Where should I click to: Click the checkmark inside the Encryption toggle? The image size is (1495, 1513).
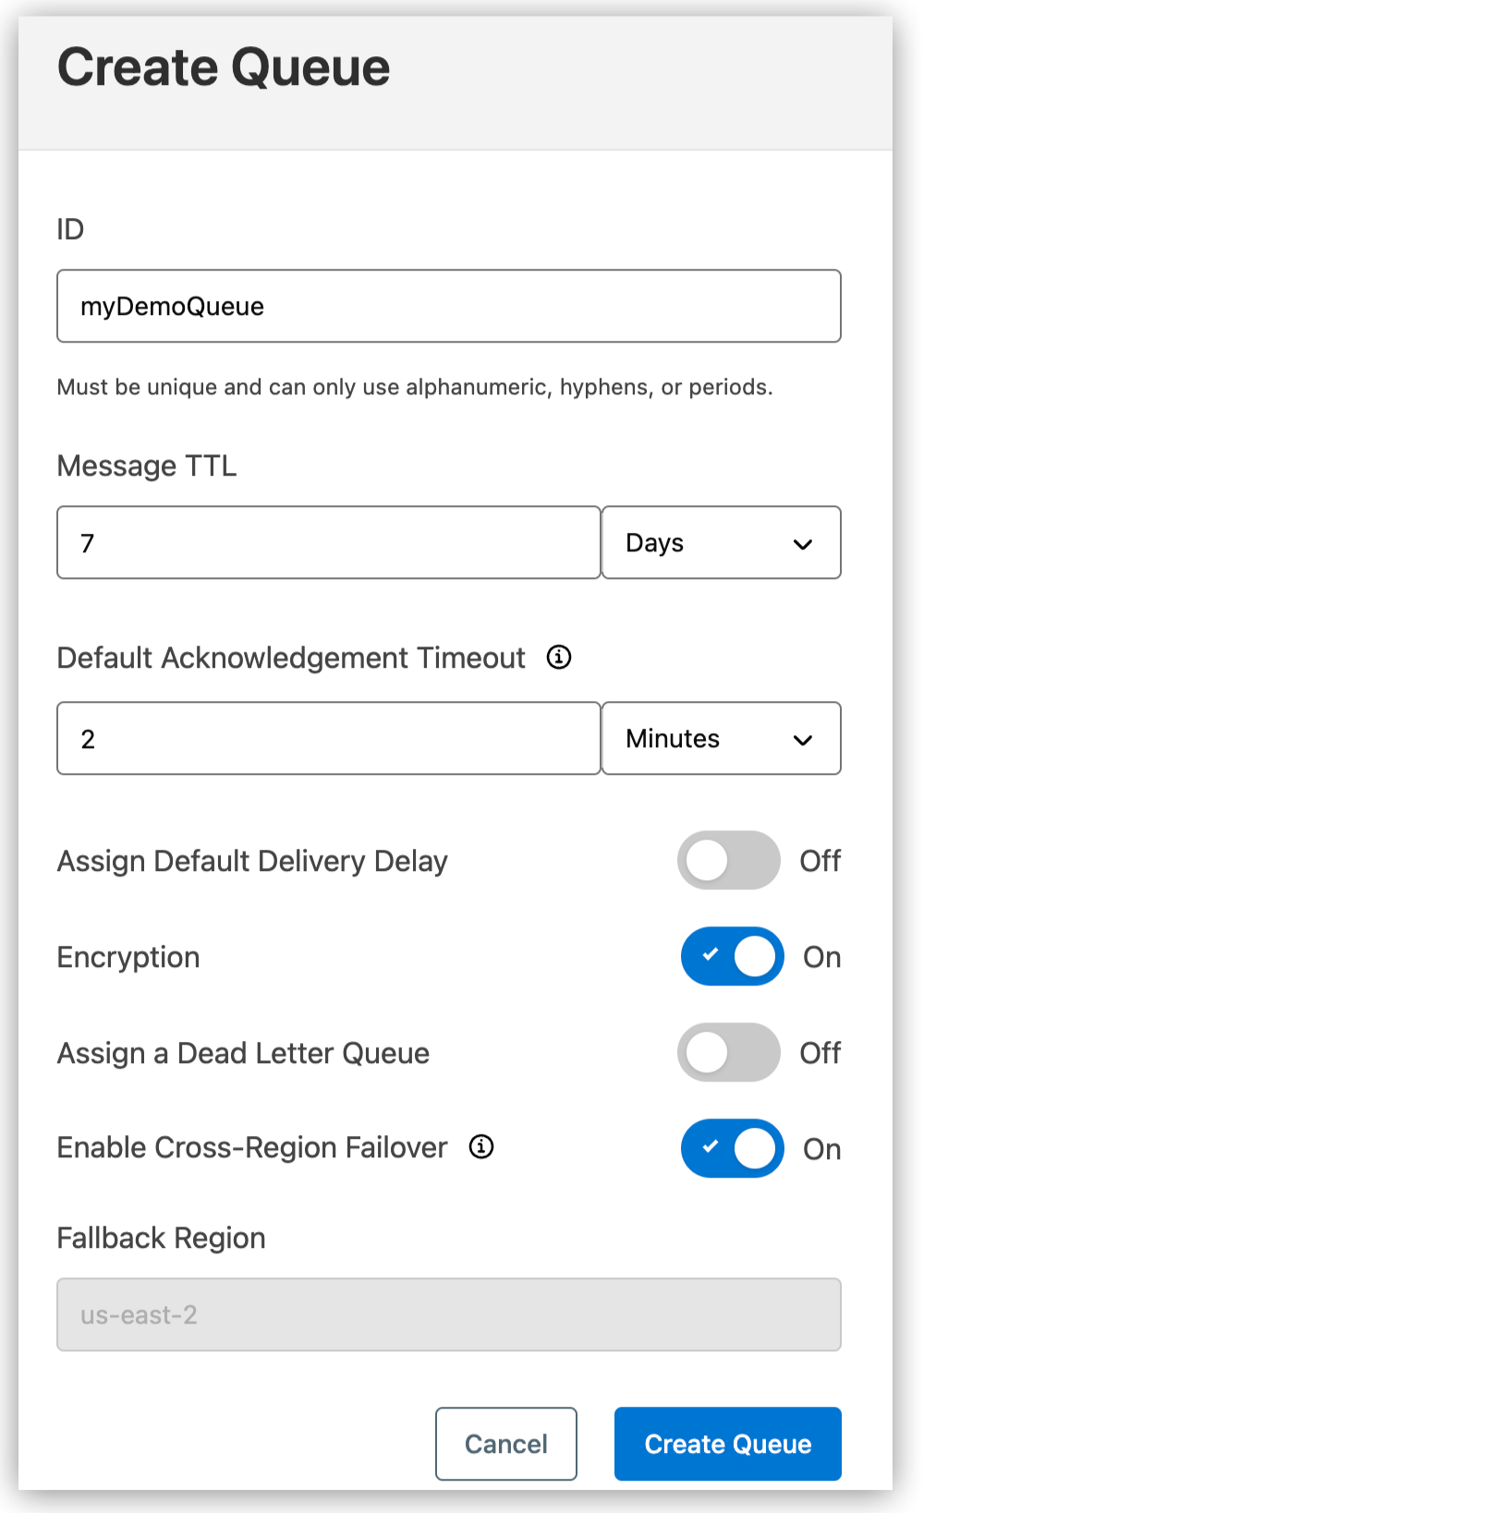click(x=711, y=956)
